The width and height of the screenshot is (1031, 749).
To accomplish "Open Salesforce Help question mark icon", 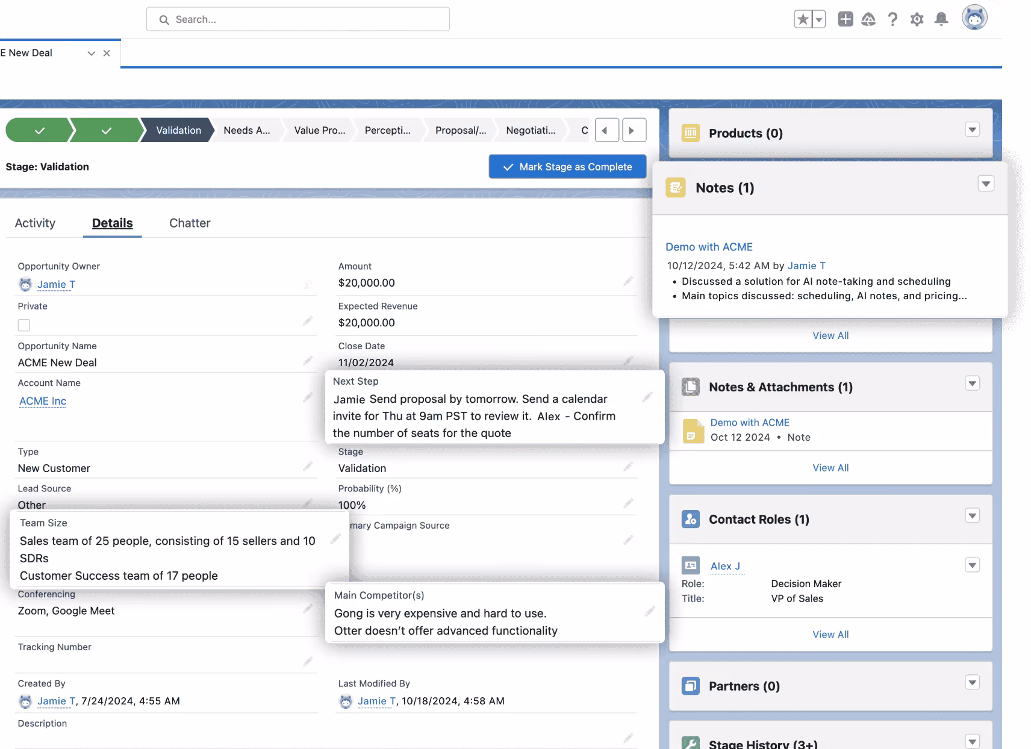I will (x=892, y=19).
